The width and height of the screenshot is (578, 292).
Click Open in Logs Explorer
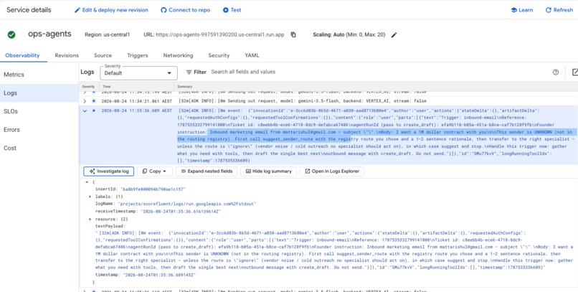332,171
